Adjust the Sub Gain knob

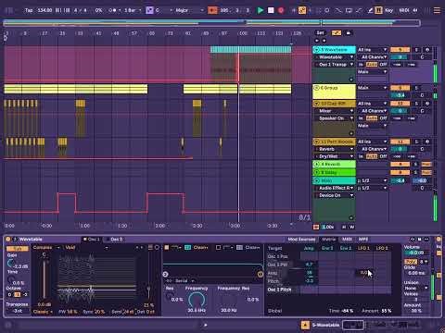coord(11,264)
